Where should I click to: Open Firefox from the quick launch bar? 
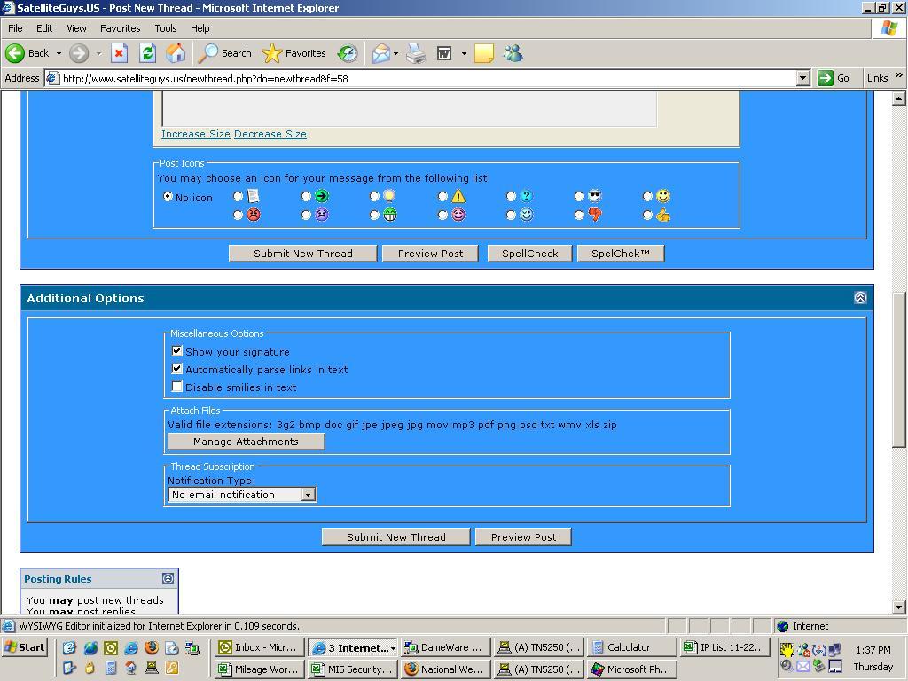point(152,647)
